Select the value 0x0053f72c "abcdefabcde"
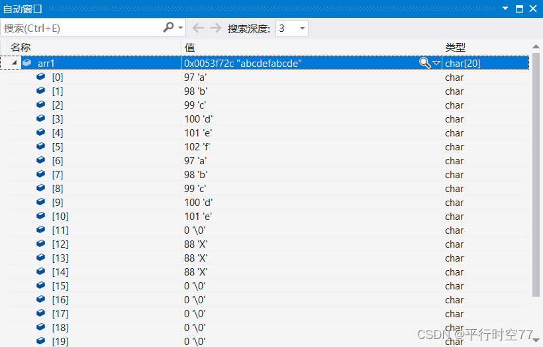The width and height of the screenshot is (543, 347). pyautogui.click(x=243, y=64)
